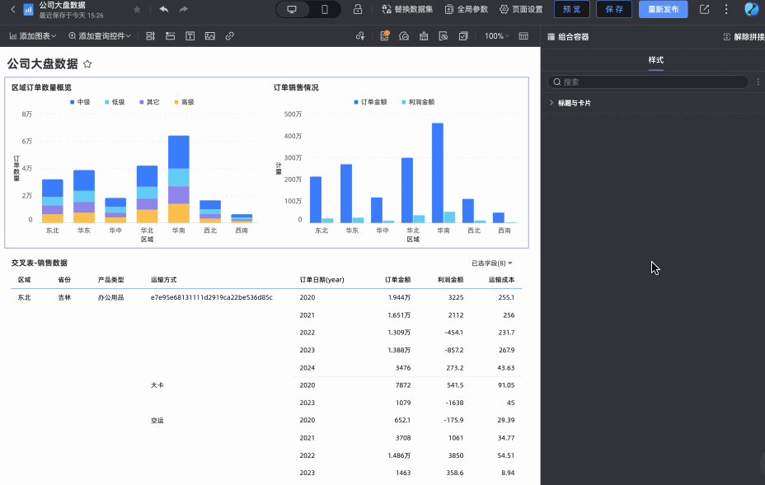This screenshot has width=765, height=485.
Task: Open the 添加图表 dropdown
Action: click(x=33, y=36)
